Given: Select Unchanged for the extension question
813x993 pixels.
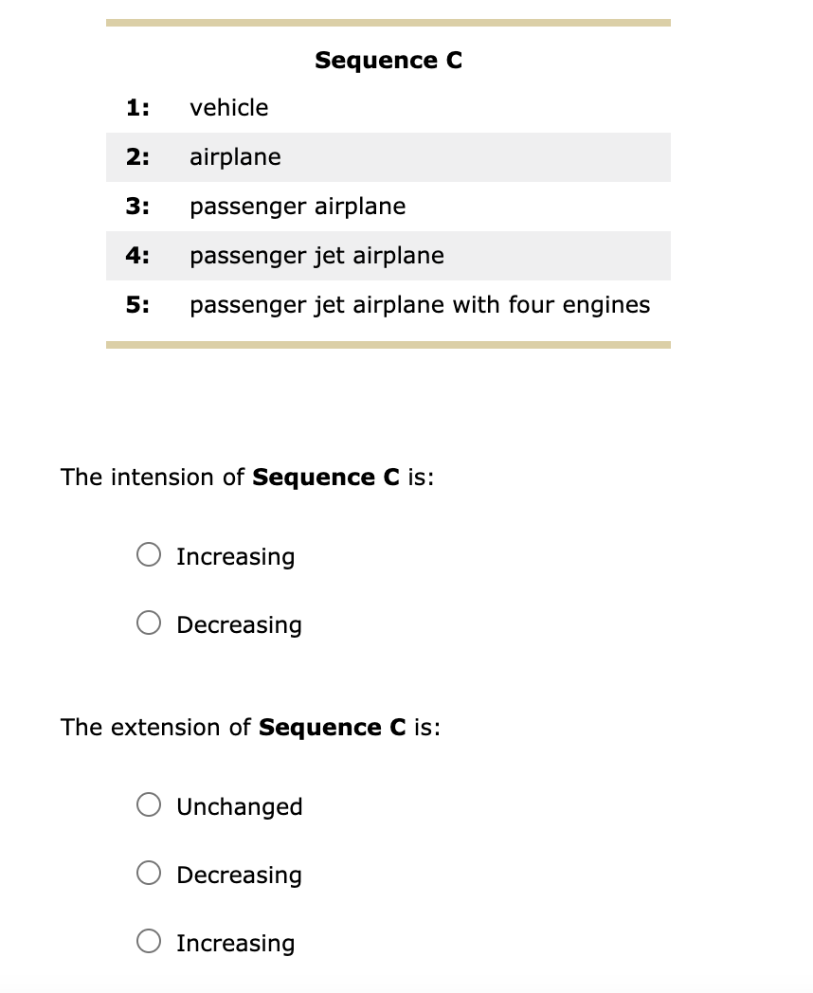Looking at the screenshot, I should [148, 804].
